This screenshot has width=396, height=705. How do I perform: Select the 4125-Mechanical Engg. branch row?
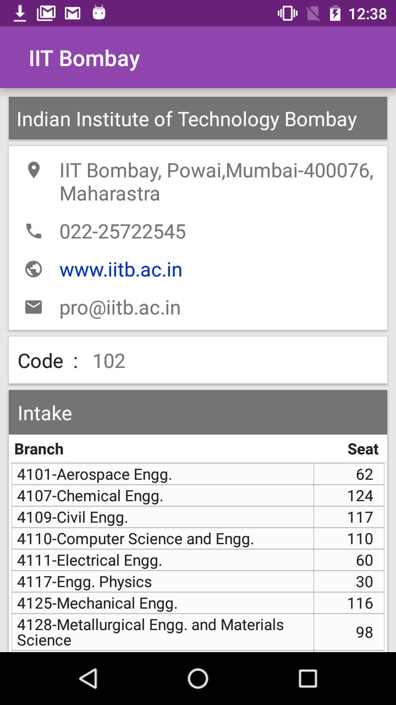pyautogui.click(x=198, y=603)
